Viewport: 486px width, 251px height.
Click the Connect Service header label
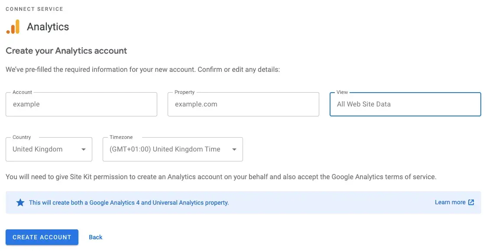coord(34,9)
